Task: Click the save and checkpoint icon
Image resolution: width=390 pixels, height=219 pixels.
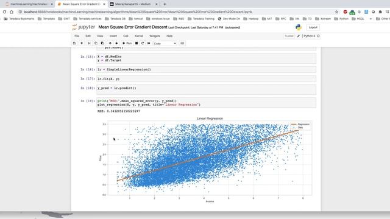Action: [74, 43]
